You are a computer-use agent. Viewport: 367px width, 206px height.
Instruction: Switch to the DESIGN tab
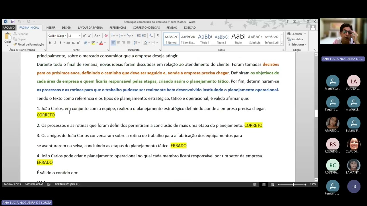click(x=67, y=28)
